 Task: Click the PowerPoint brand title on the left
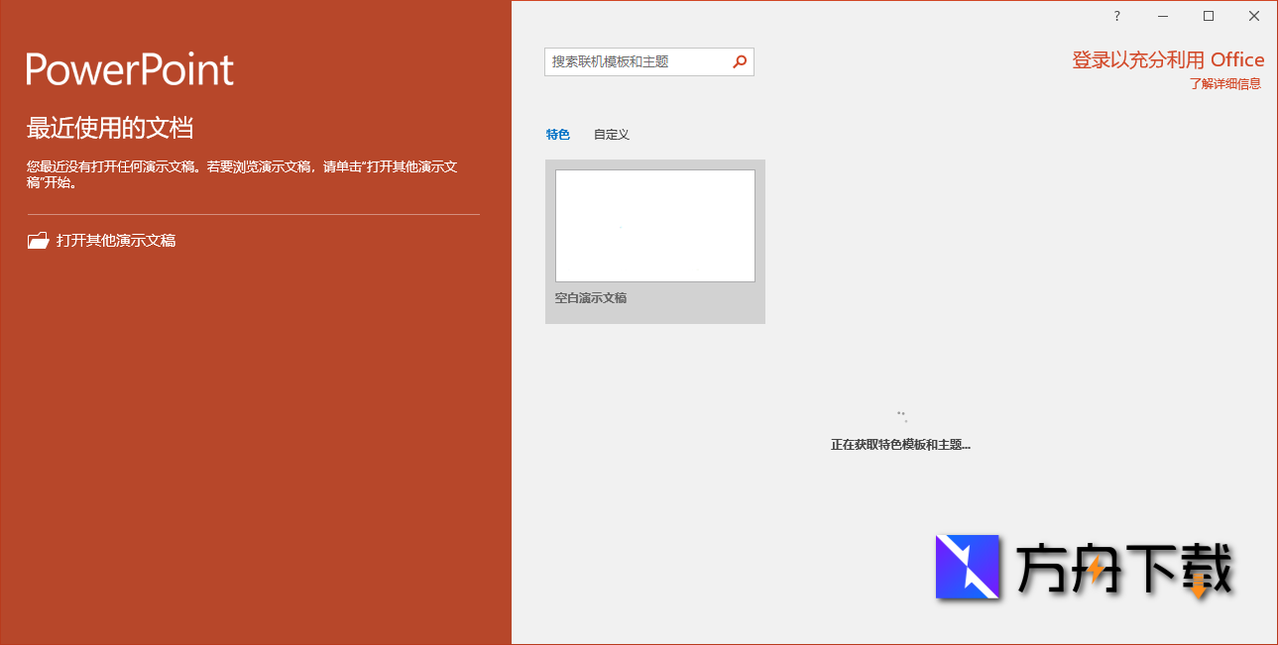(129, 69)
